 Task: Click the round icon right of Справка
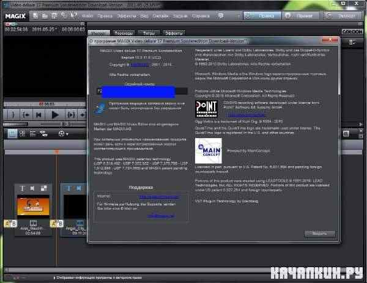point(221,16)
